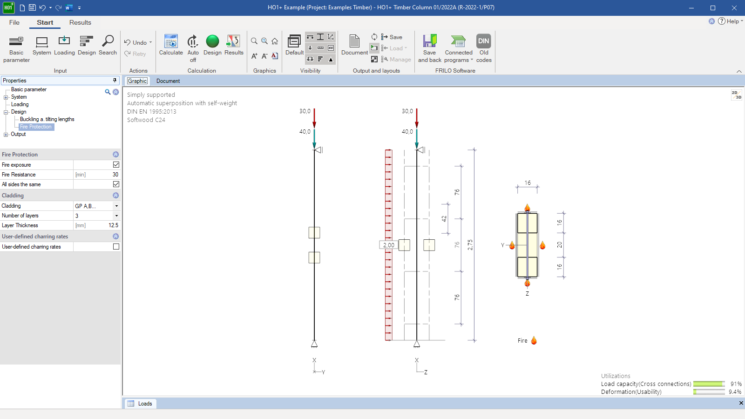Click Save layout button

pos(392,37)
